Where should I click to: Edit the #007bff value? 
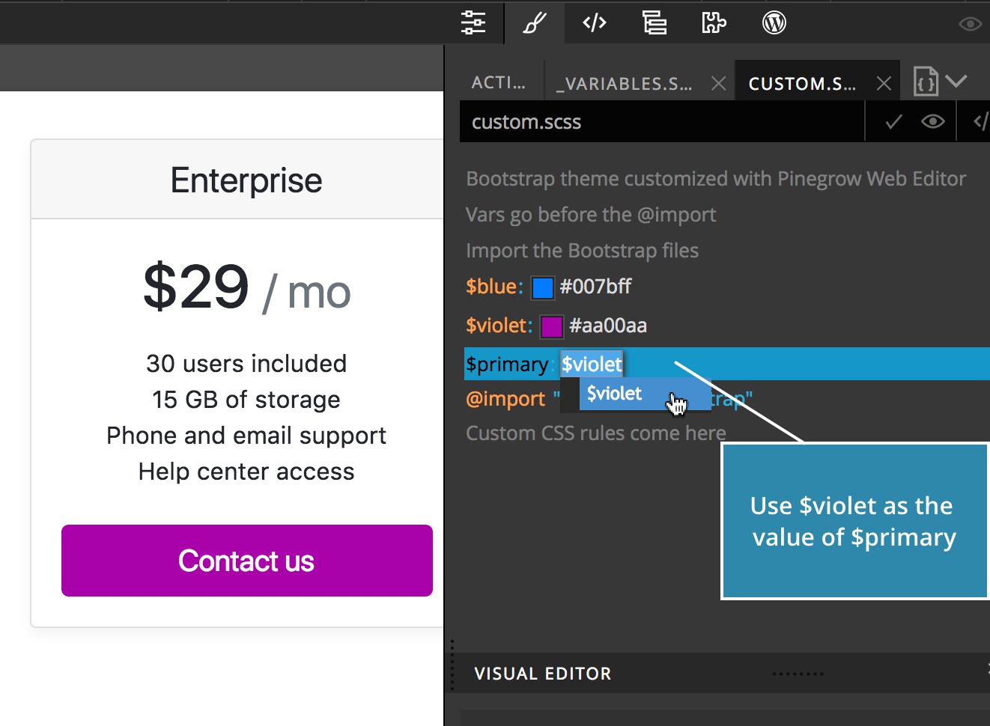[595, 287]
